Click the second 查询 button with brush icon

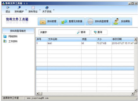(99, 32)
